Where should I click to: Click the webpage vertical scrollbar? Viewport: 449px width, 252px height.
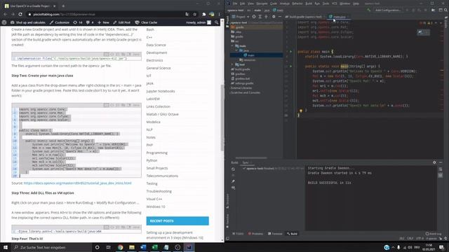pos(222,117)
